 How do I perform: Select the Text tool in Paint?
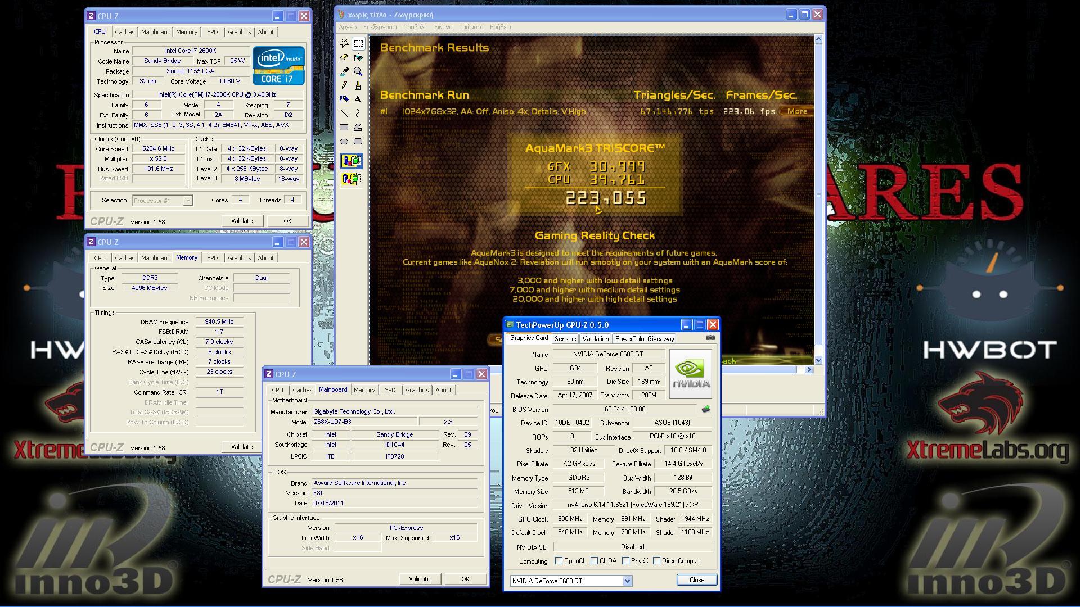[x=358, y=99]
